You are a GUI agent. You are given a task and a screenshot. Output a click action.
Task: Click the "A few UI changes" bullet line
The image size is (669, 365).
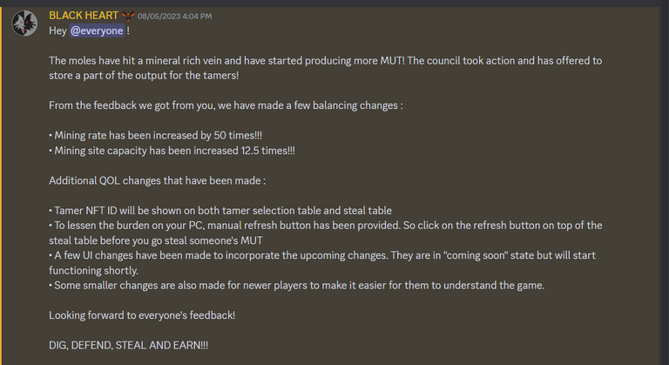point(322,255)
